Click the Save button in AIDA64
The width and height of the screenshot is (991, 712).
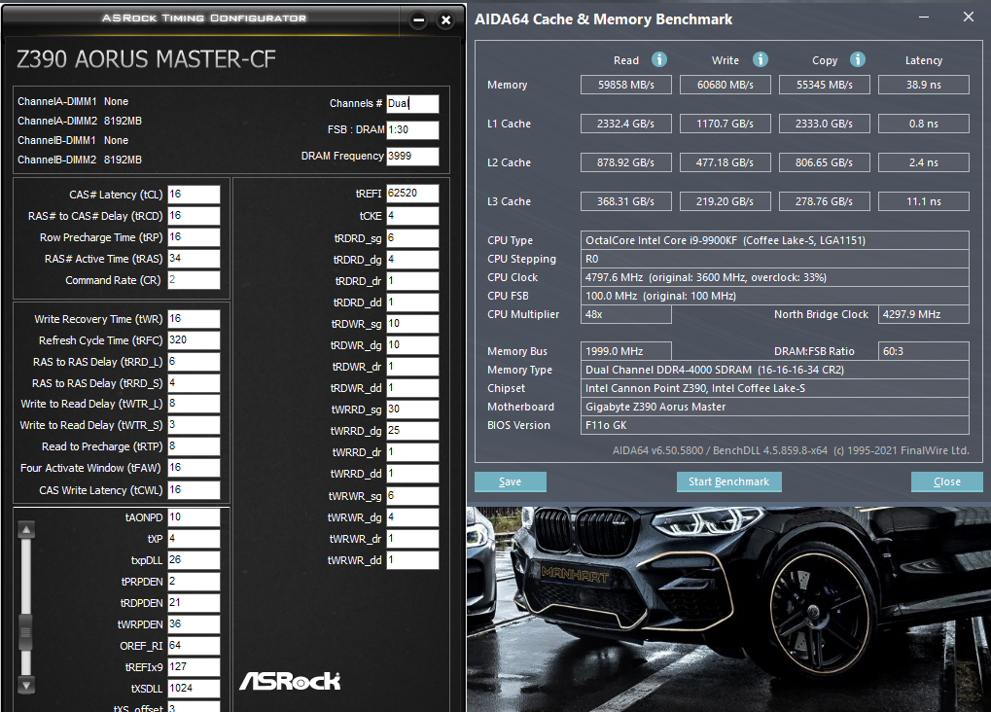pyautogui.click(x=510, y=481)
